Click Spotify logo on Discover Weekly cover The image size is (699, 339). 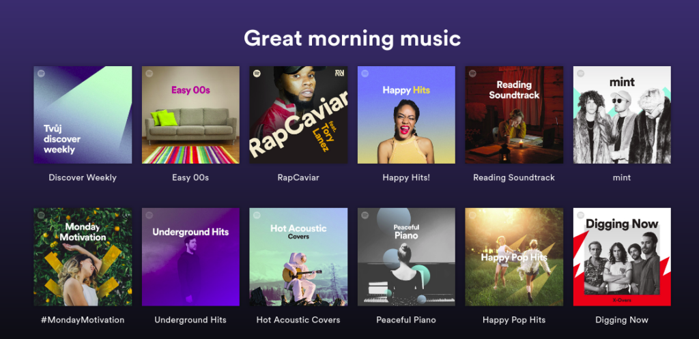click(x=41, y=74)
